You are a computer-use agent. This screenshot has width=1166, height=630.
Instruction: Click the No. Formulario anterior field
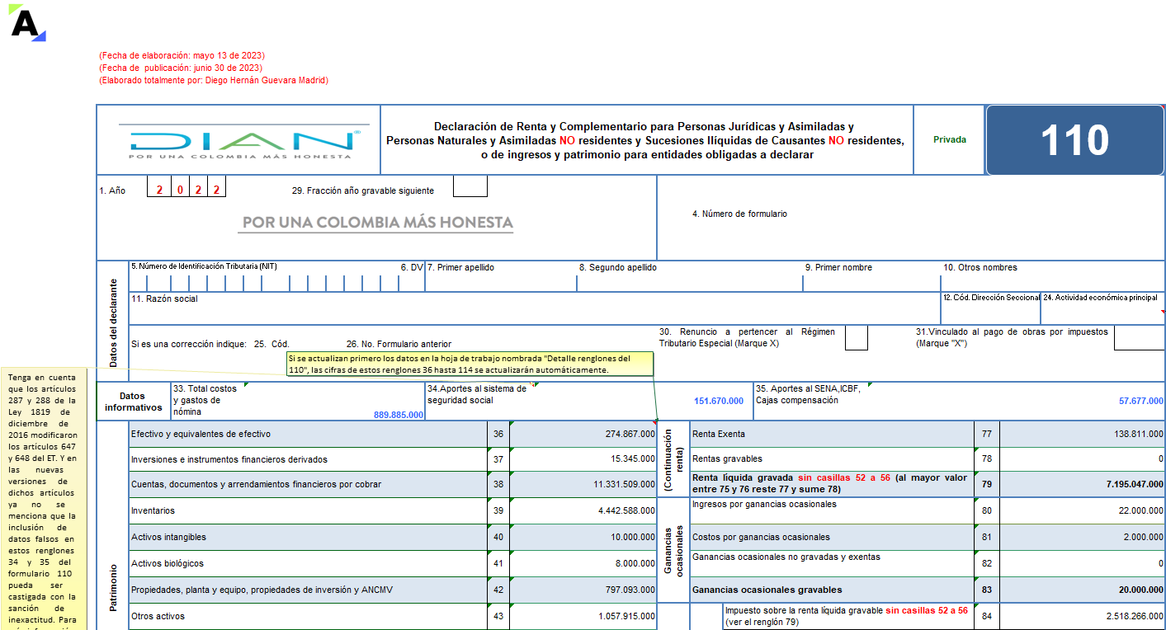[x=399, y=344]
